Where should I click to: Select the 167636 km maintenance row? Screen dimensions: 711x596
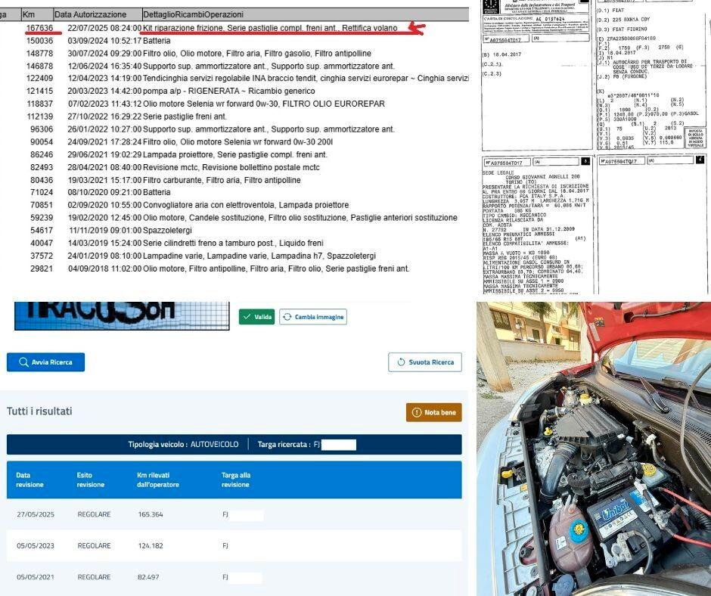point(234,28)
